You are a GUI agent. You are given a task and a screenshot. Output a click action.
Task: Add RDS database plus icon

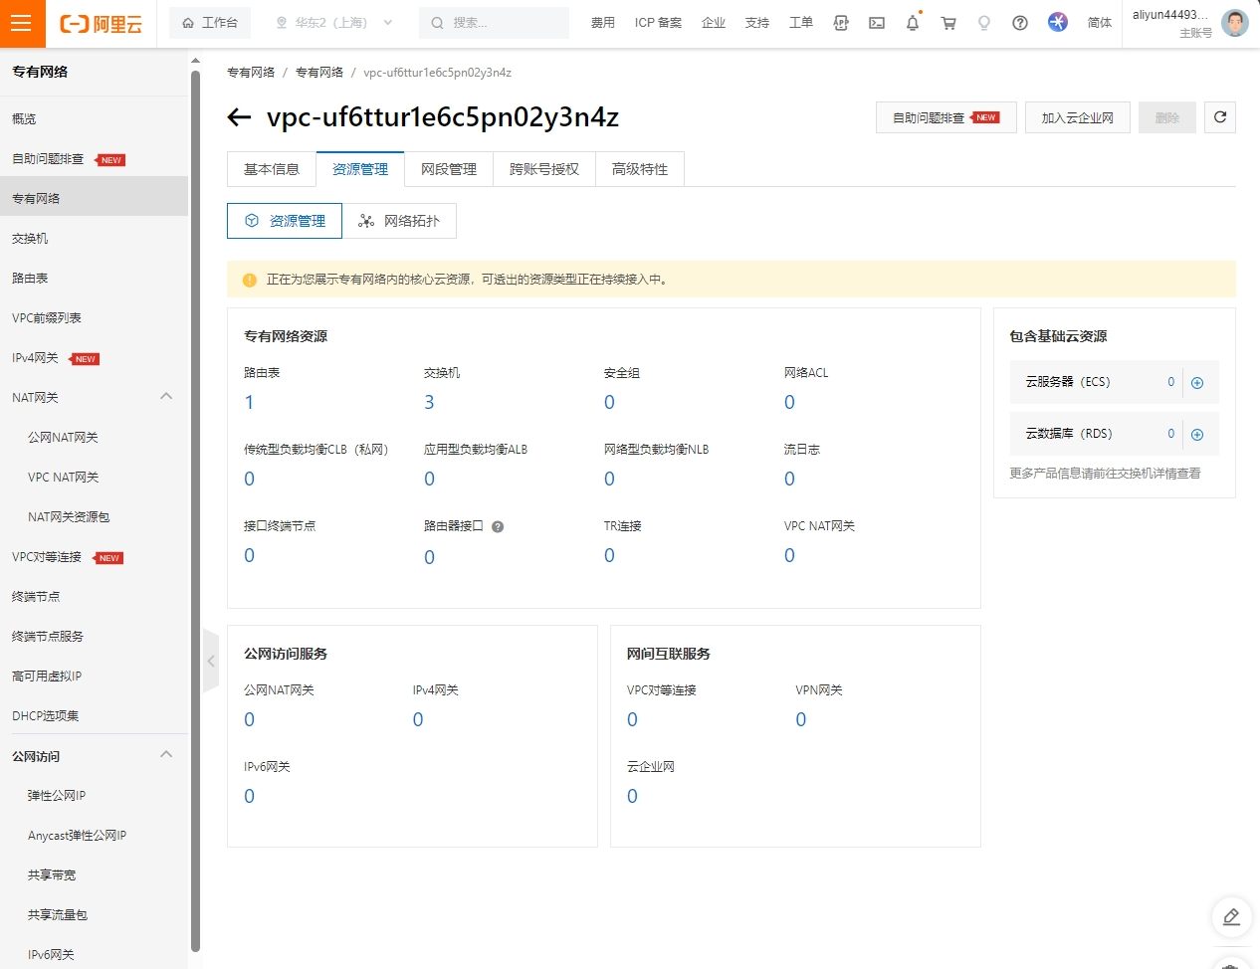coord(1197,435)
